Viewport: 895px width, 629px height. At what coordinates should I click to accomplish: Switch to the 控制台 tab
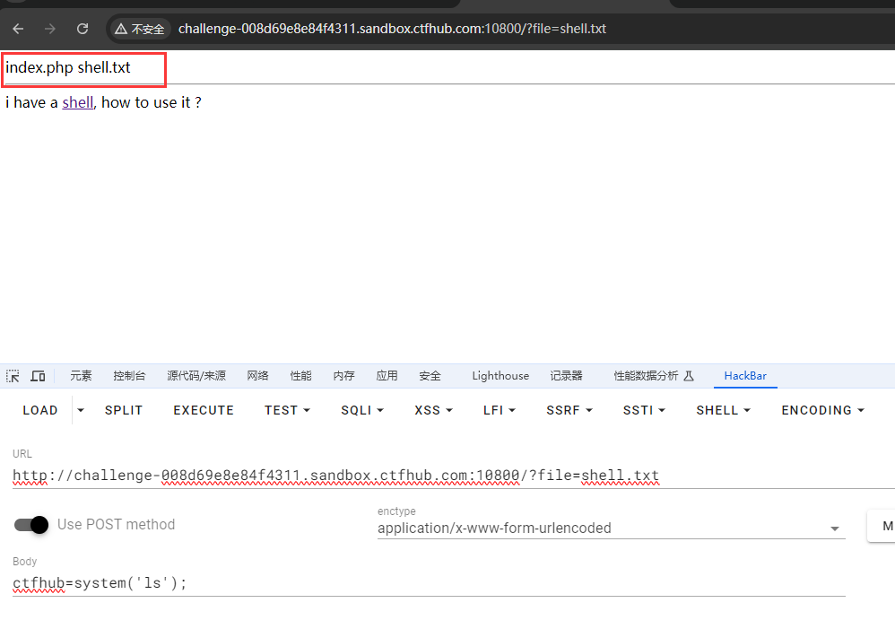[x=129, y=376]
